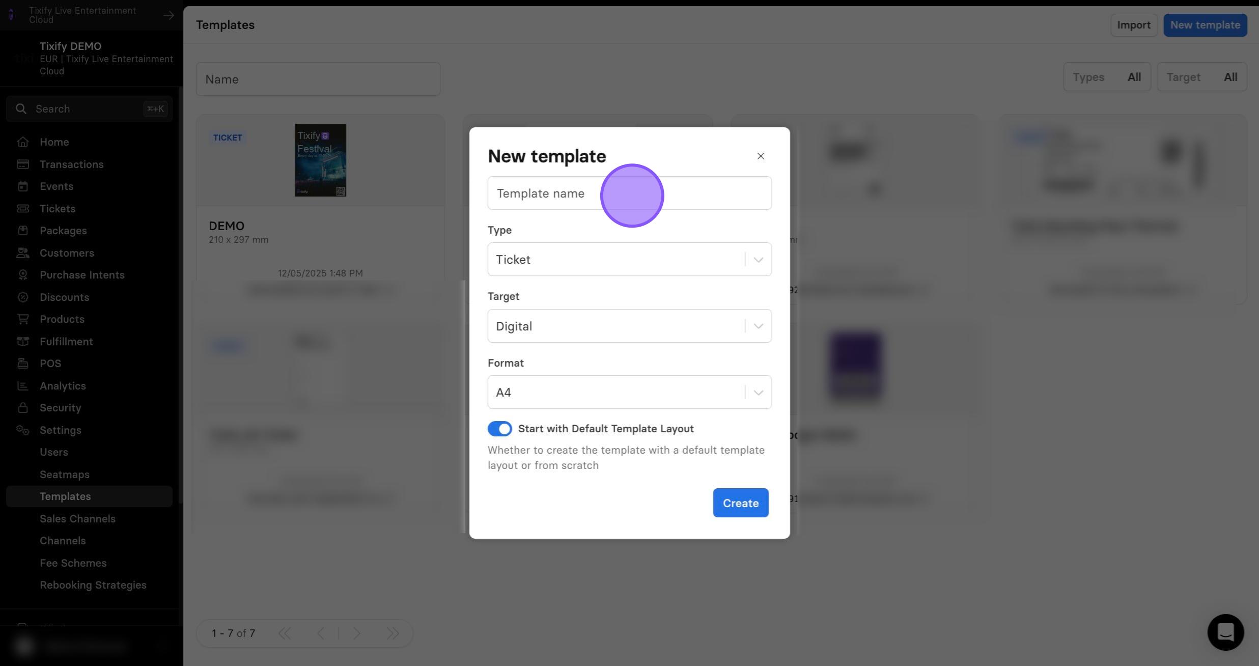Open Users in settings submenu
The width and height of the screenshot is (1259, 666).
[x=54, y=452]
